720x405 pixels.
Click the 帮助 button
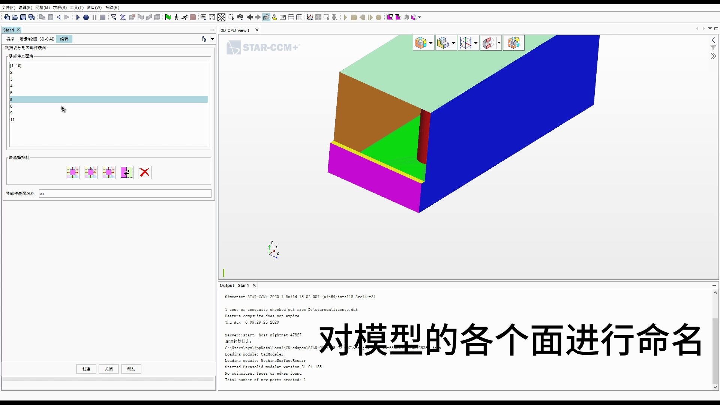131,369
